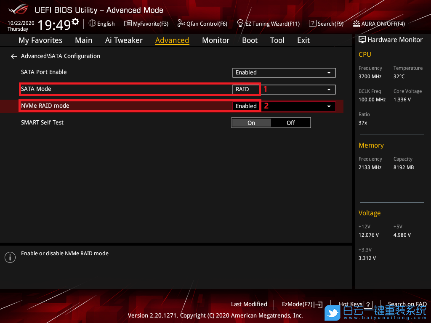
Task: Go to the Monitor tab
Action: click(x=215, y=40)
